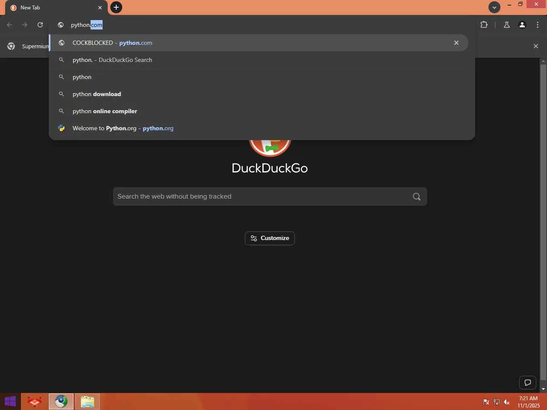547x410 pixels.
Task: Open File Explorer from the taskbar
Action: click(x=88, y=401)
